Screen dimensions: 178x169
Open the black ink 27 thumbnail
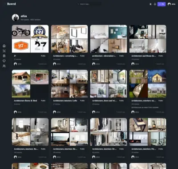coord(40,46)
